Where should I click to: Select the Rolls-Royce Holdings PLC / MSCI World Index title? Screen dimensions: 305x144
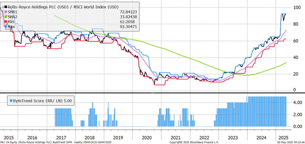click(63, 7)
